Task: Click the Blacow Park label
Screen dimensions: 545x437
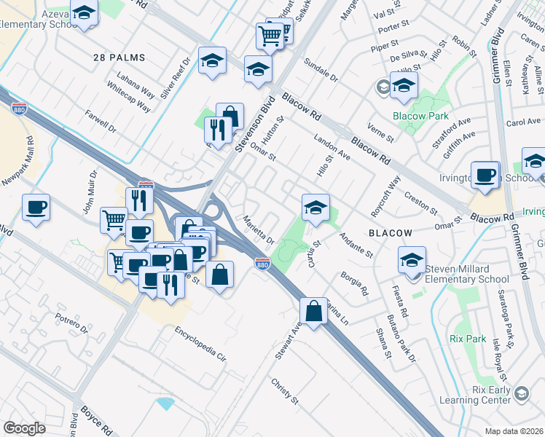Action: (x=420, y=116)
